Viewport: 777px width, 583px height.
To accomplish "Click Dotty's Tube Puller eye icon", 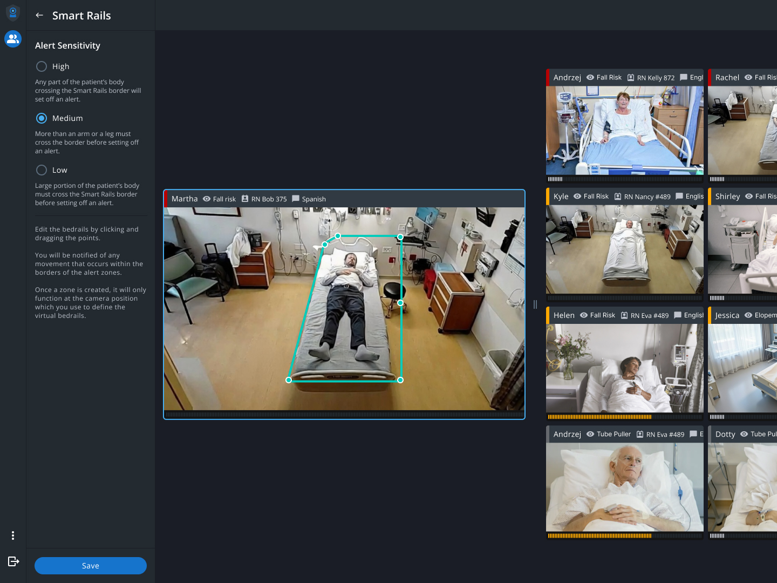I will 744,434.
